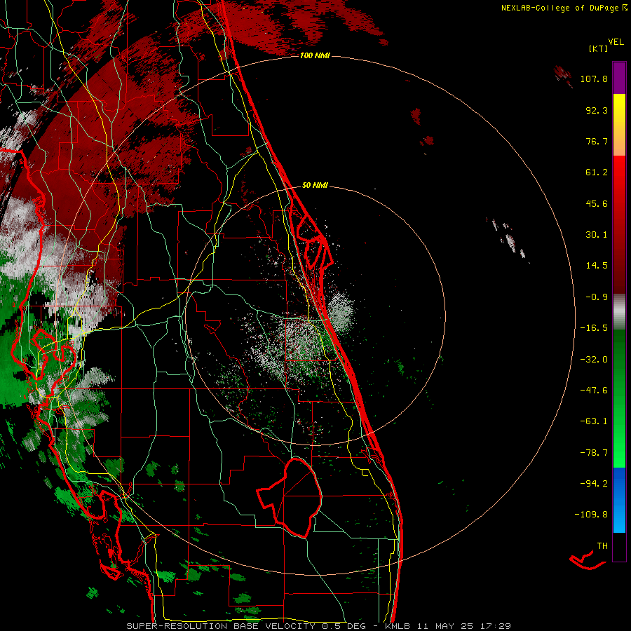Click the 61.2 legend value

597,172
